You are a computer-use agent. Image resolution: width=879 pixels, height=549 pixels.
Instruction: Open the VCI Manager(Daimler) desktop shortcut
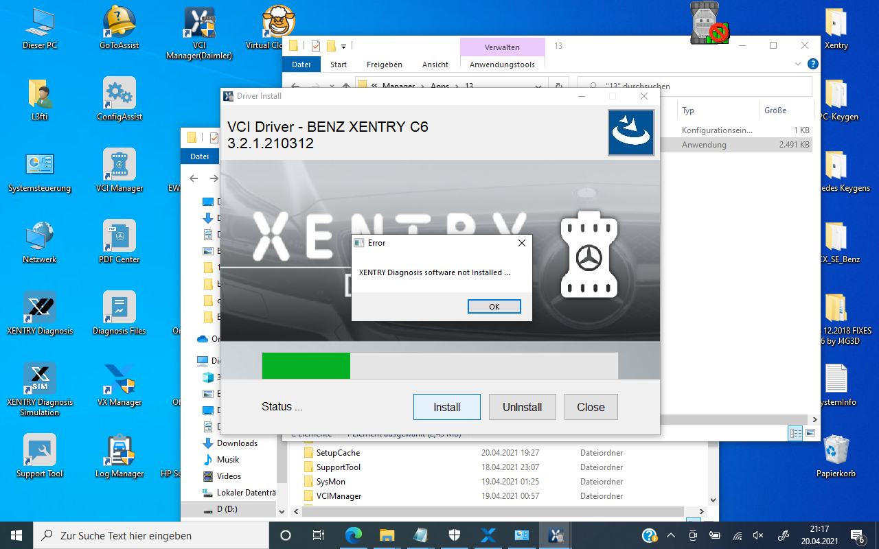(x=199, y=32)
